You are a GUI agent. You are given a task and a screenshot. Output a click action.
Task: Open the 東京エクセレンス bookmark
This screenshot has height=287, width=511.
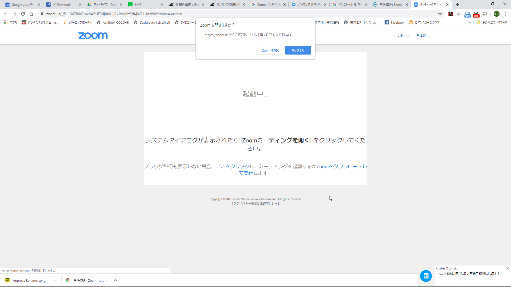coord(361,23)
